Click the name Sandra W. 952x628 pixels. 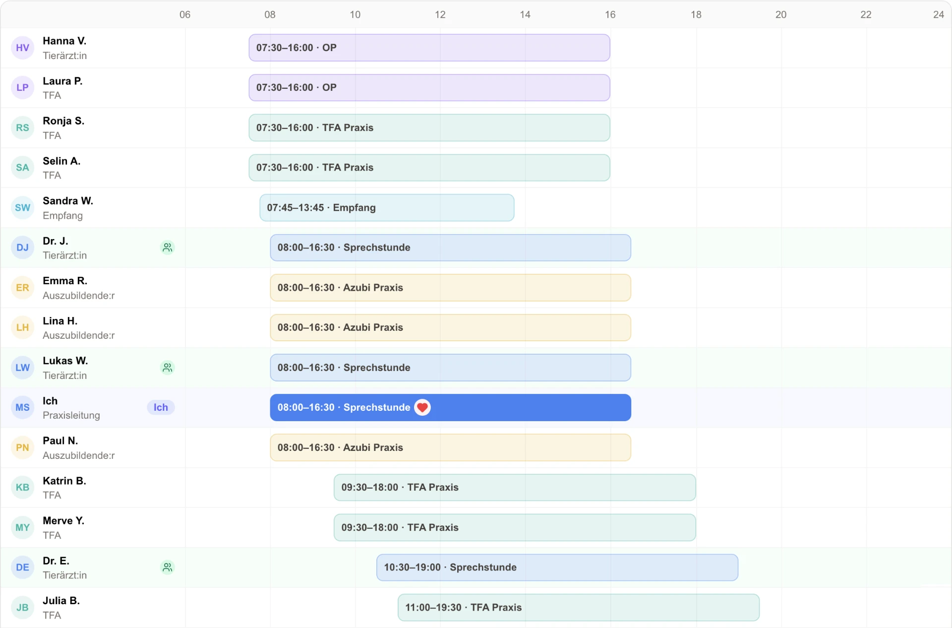[68, 200]
